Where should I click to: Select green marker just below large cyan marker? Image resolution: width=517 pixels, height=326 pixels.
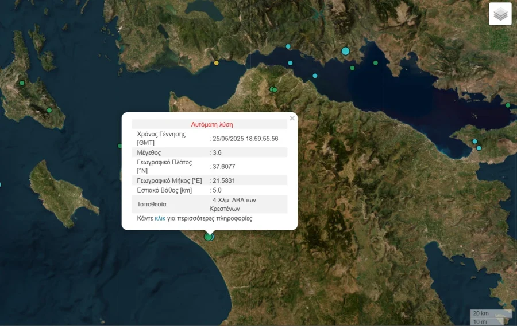[352, 68]
